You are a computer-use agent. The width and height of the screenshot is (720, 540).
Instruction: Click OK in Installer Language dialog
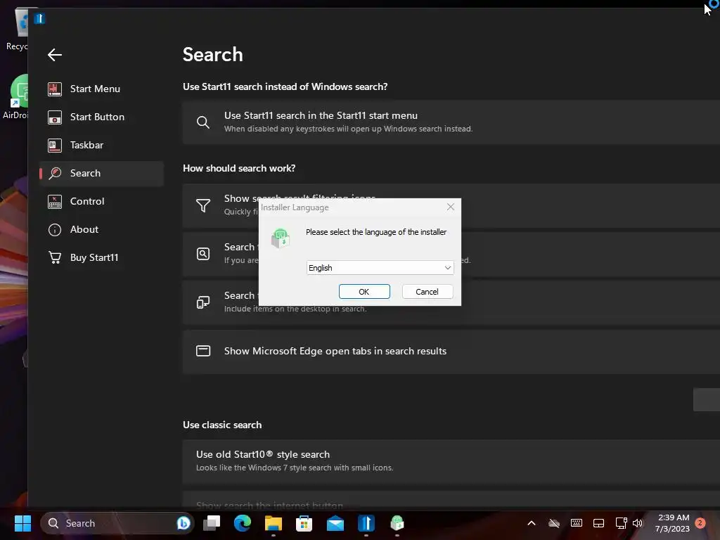tap(364, 292)
